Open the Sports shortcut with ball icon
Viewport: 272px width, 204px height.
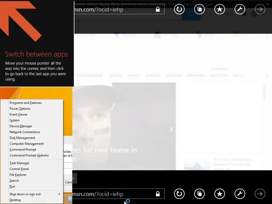[x=205, y=35]
